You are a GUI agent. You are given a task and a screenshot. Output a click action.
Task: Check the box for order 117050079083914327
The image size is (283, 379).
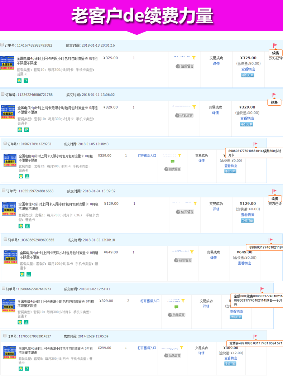5,336
